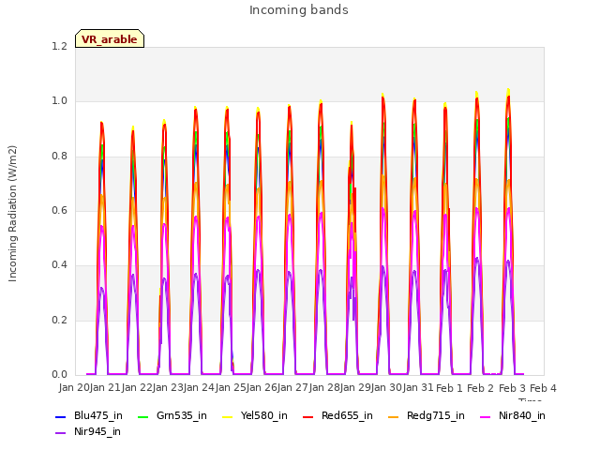Click the red Red655_in legend swatch
This screenshot has height=450, width=600.
(x=307, y=416)
